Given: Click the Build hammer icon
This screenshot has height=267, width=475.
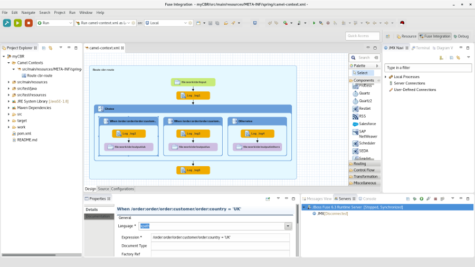Looking at the screenshot, I should (x=7, y=23).
